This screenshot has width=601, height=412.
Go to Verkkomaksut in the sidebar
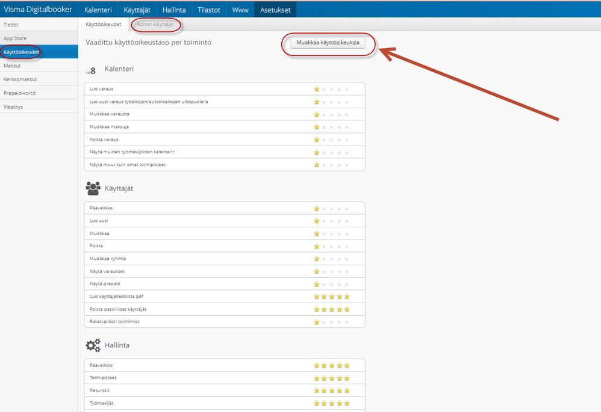point(39,79)
